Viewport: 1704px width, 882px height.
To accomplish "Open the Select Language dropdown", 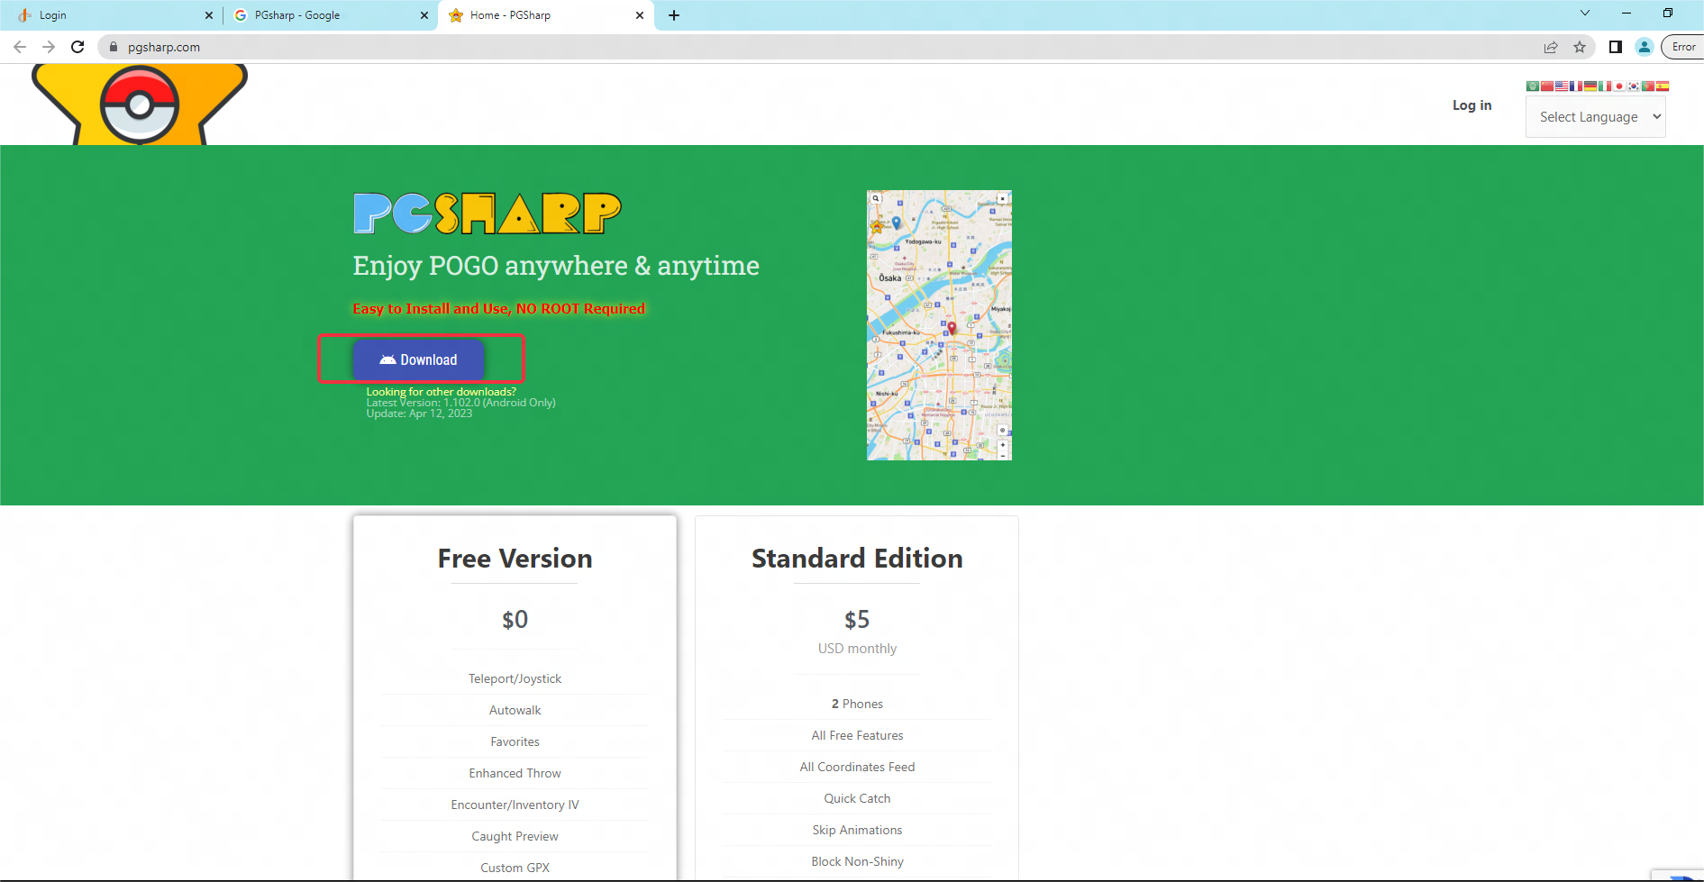I will 1596,117.
